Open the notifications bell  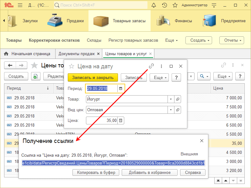tap(154, 5)
